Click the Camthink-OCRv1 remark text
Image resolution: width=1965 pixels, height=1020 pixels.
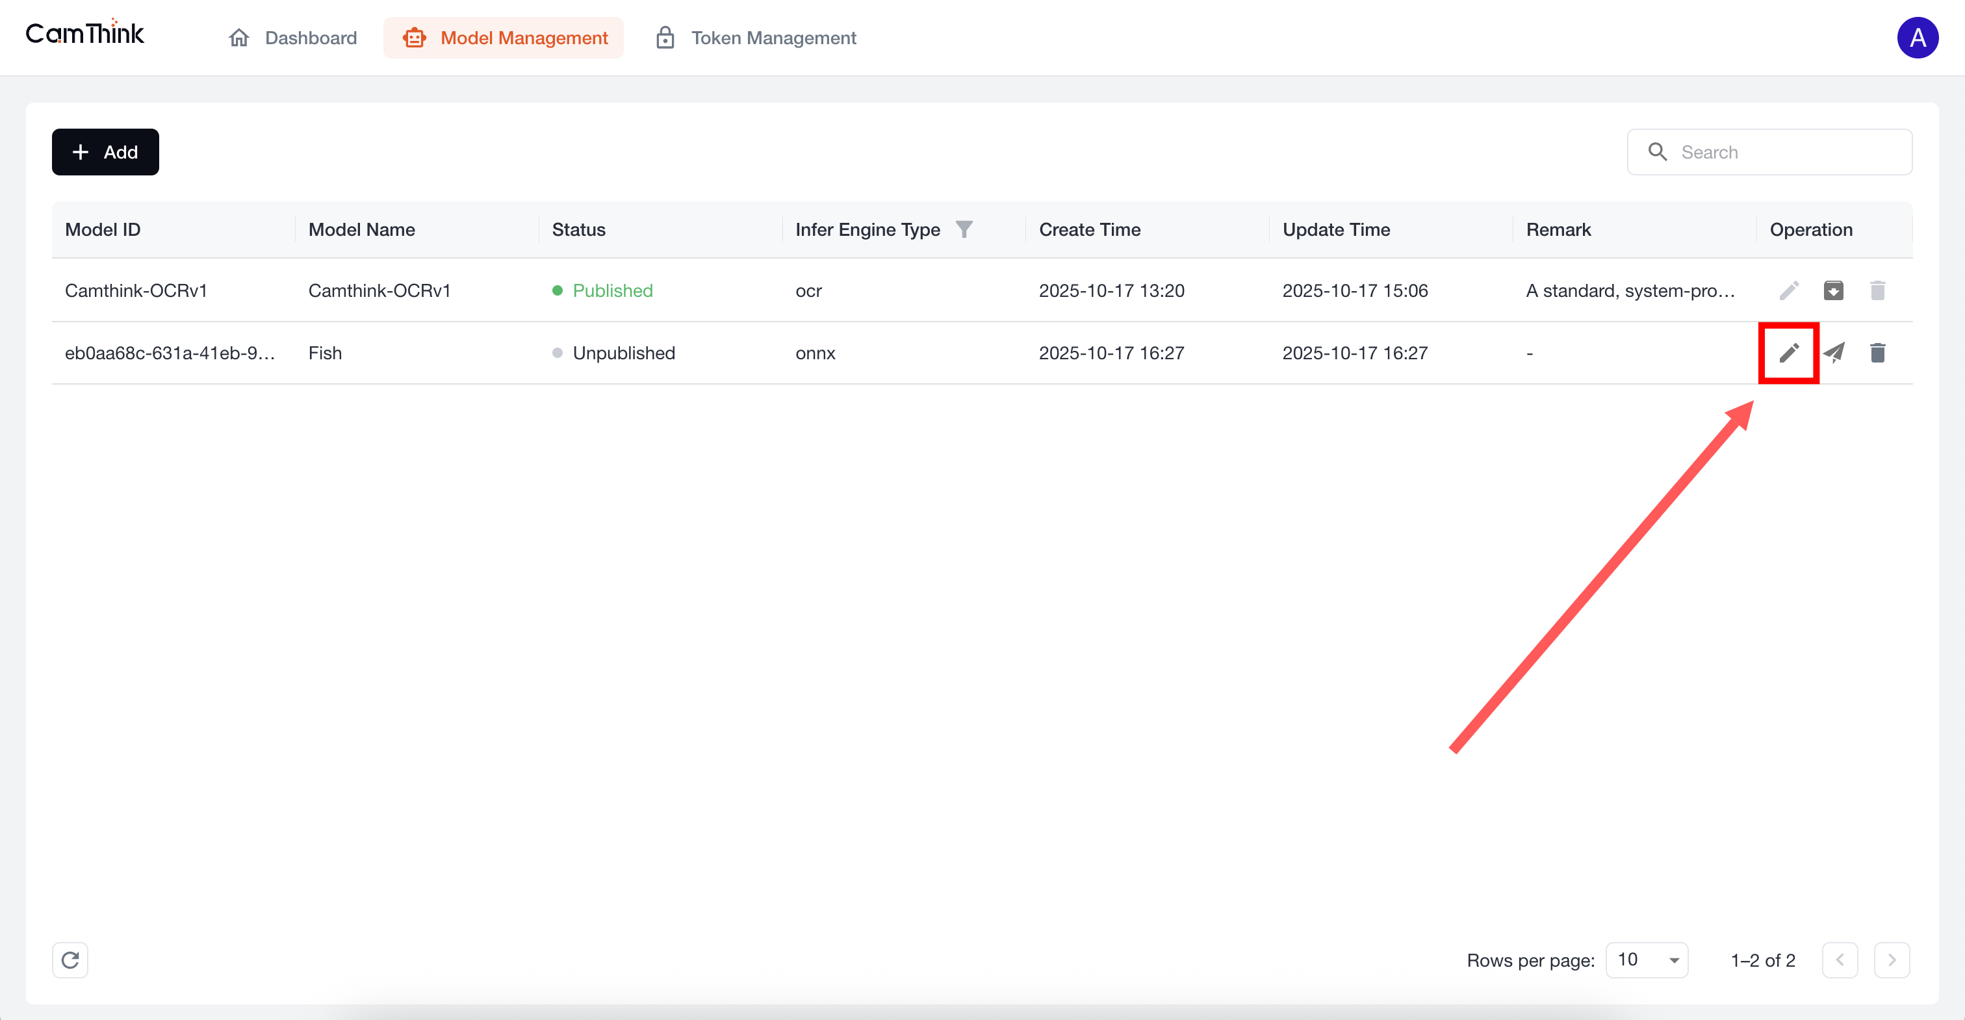coord(1630,290)
